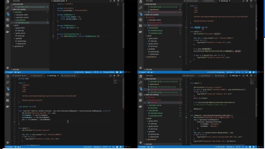Viewport: 265px width, 149px height.
Task: Open Extensions view in top-left window
Action: 8,26
